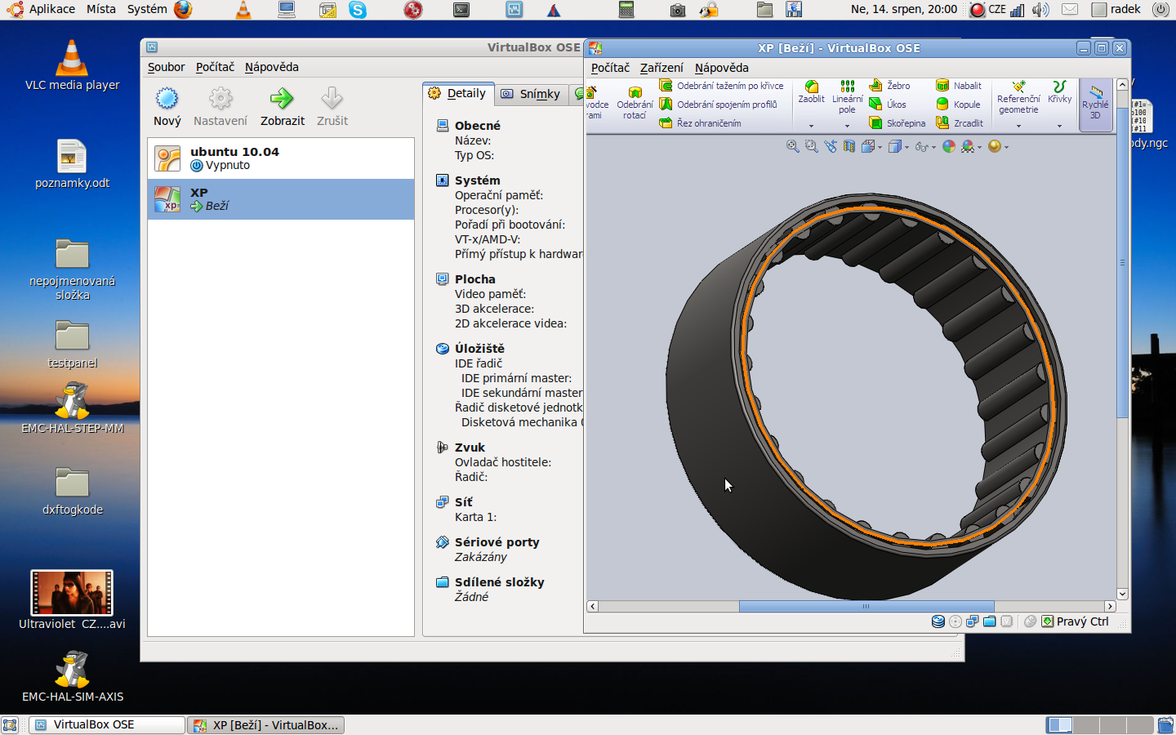1176x735 pixels.
Task: Click the mouse integration indicator icon
Action: 1030,621
